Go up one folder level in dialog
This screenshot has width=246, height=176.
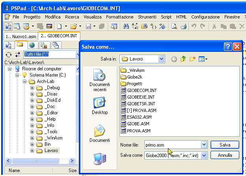(183, 59)
